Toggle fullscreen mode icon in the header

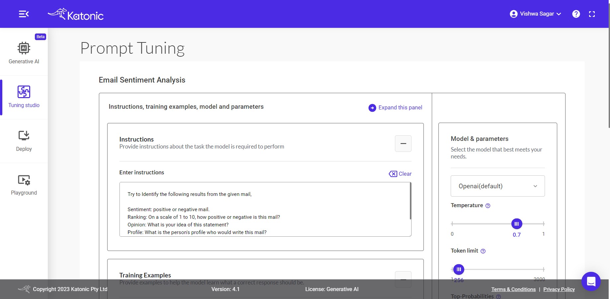(x=592, y=14)
